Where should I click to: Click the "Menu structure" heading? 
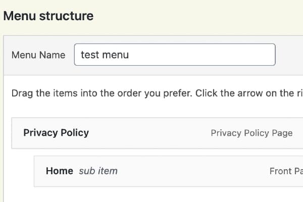48,16
